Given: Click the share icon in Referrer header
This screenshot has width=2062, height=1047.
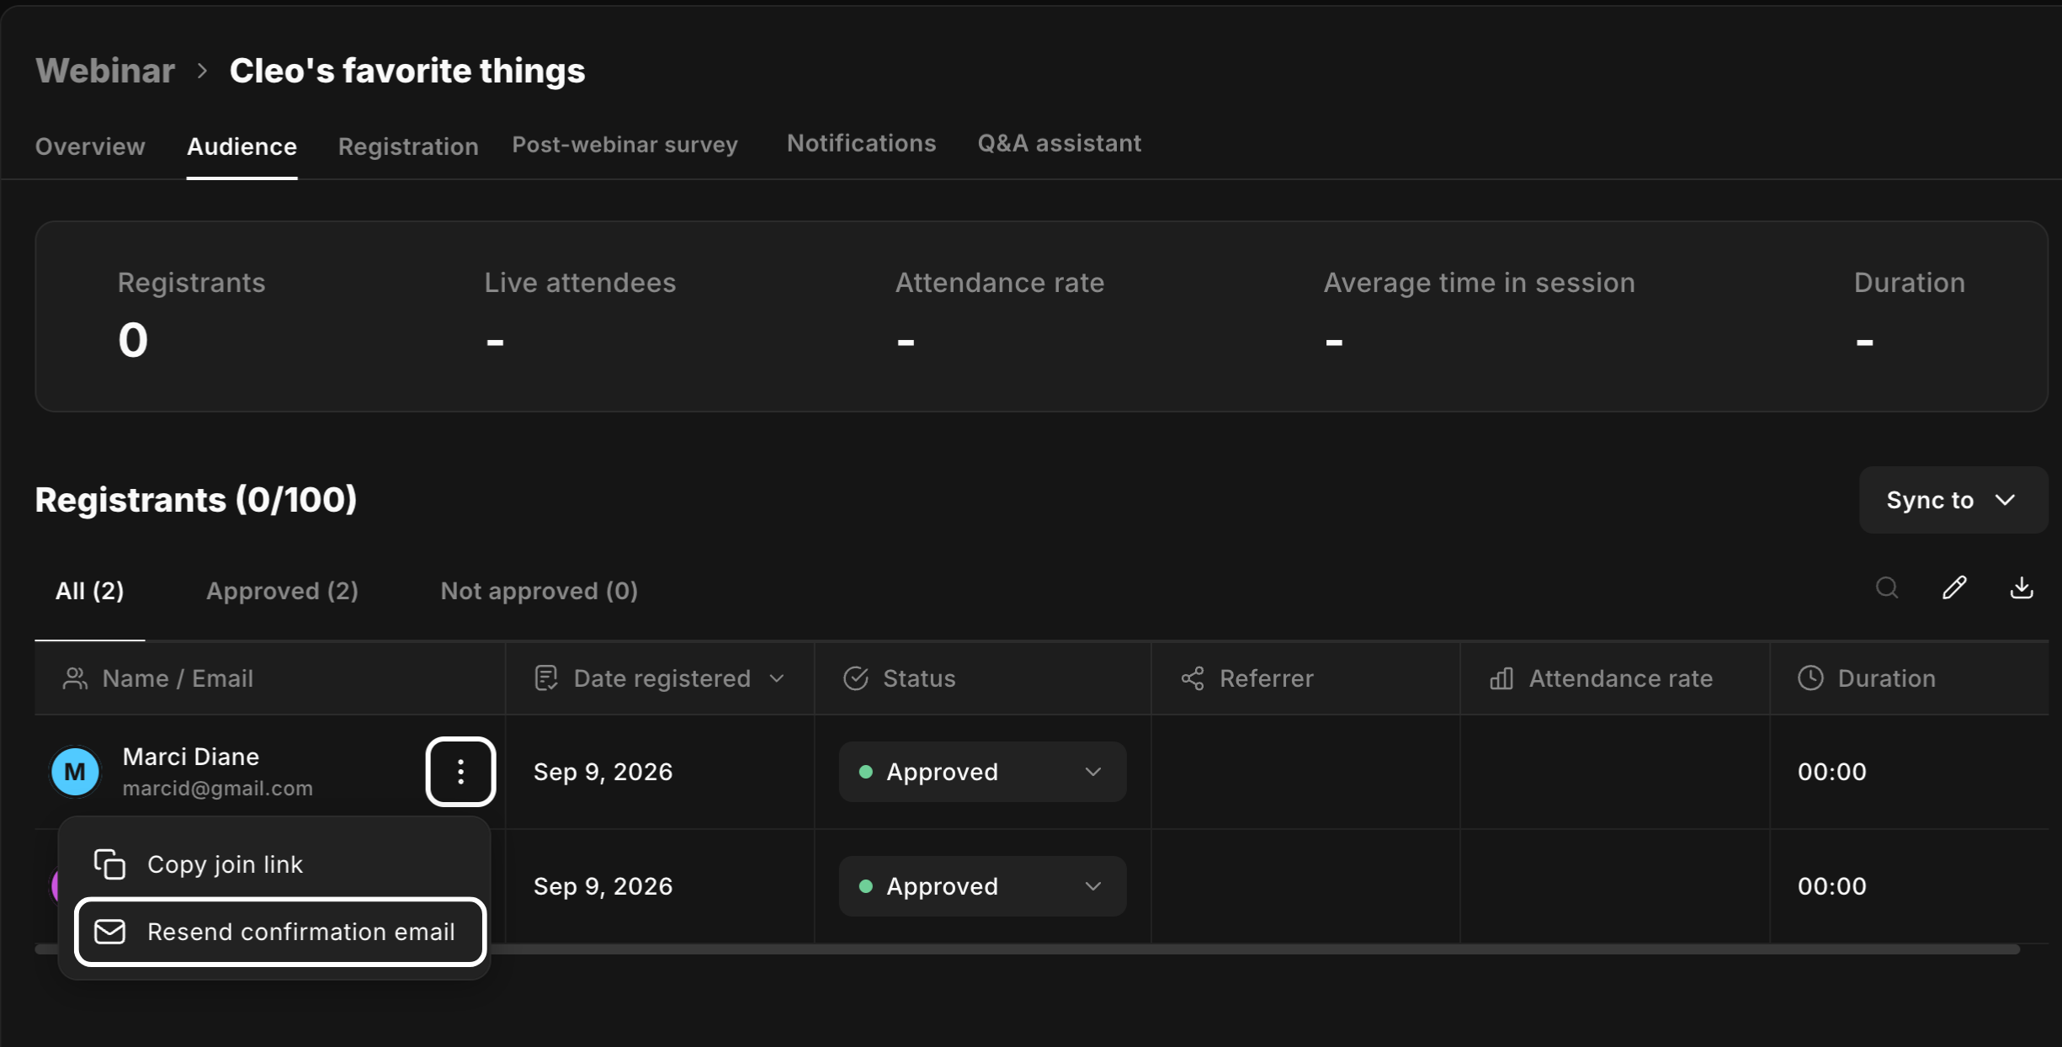Looking at the screenshot, I should pyautogui.click(x=1193, y=678).
